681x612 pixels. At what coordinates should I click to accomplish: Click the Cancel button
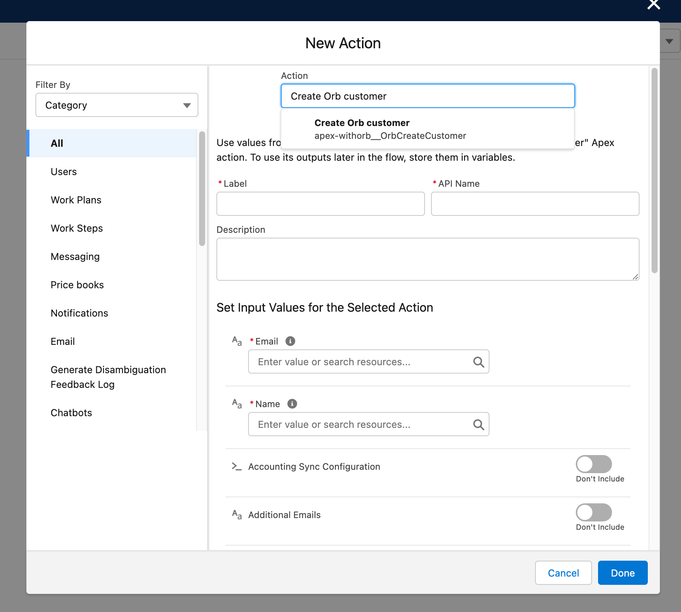click(x=563, y=573)
